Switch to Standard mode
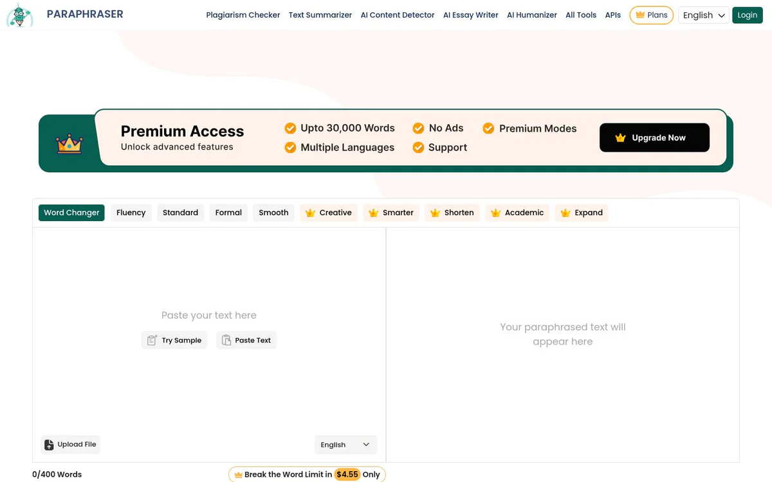772x482 pixels. point(180,213)
